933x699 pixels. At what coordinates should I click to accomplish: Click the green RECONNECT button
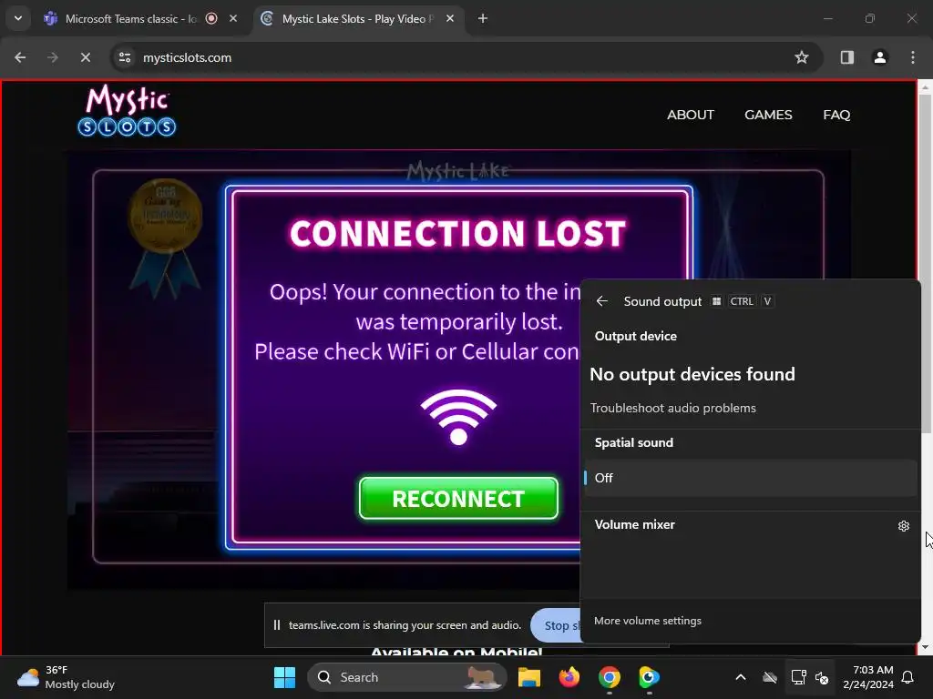pos(458,498)
